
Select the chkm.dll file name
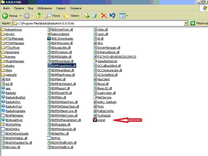coord(102,30)
